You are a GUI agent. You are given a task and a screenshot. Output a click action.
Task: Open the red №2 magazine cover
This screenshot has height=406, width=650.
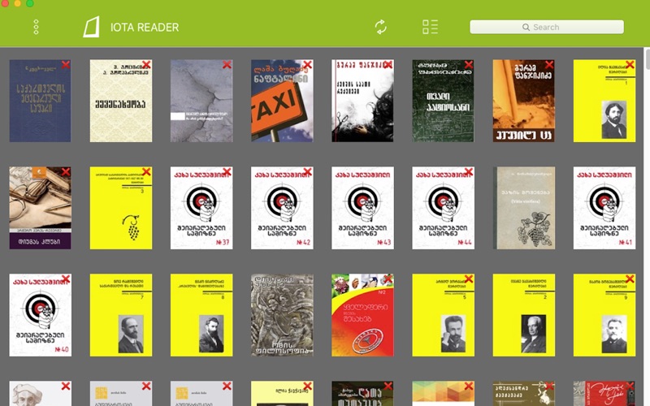pyautogui.click(x=362, y=315)
